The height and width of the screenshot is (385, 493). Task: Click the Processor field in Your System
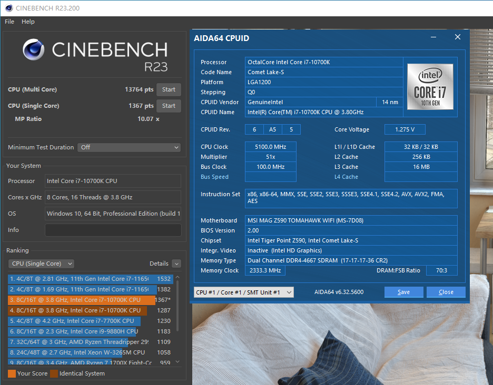[x=113, y=181]
